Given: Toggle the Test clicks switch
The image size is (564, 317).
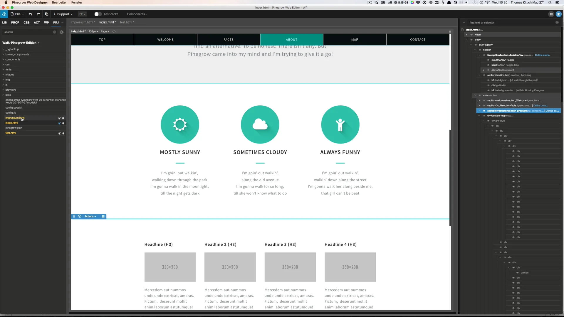Looking at the screenshot, I should click(98, 14).
